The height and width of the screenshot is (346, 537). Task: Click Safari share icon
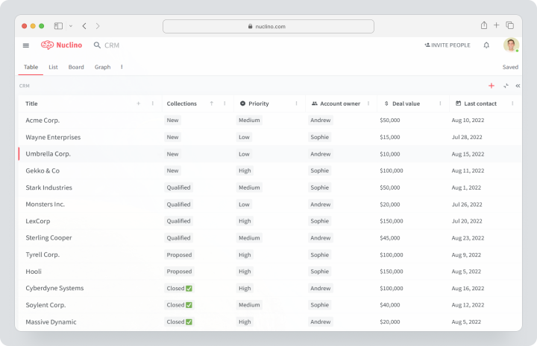484,25
